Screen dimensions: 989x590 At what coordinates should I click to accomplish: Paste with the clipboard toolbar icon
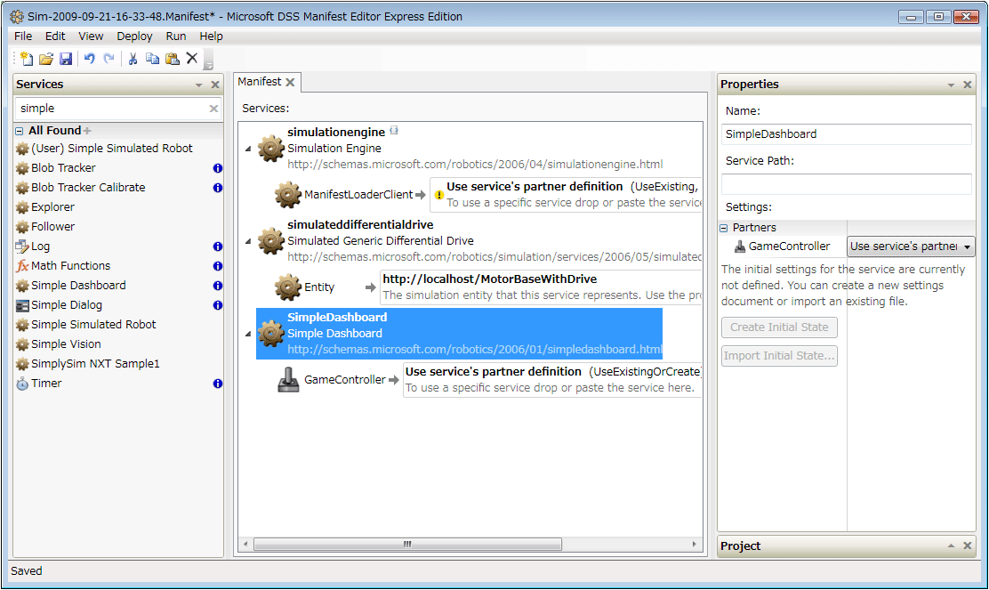pos(173,59)
